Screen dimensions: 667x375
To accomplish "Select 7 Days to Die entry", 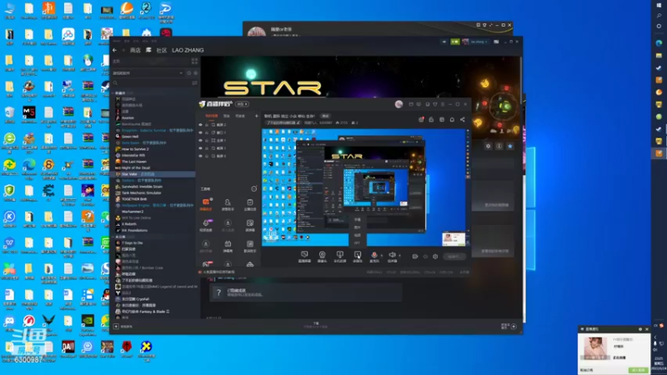I will [132, 242].
